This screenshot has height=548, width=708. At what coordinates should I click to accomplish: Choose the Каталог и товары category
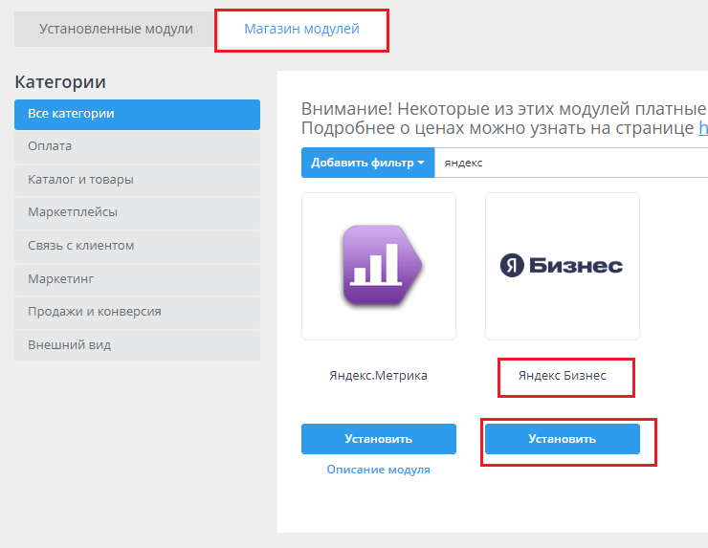tap(137, 180)
